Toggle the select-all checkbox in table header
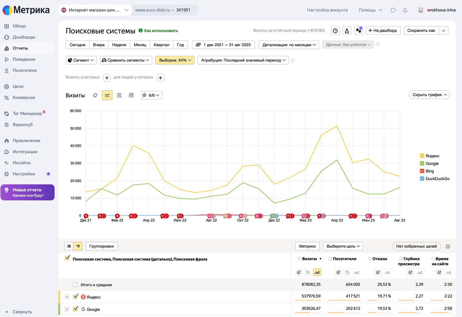Image resolution: width=462 pixels, height=317 pixels. coord(67,258)
